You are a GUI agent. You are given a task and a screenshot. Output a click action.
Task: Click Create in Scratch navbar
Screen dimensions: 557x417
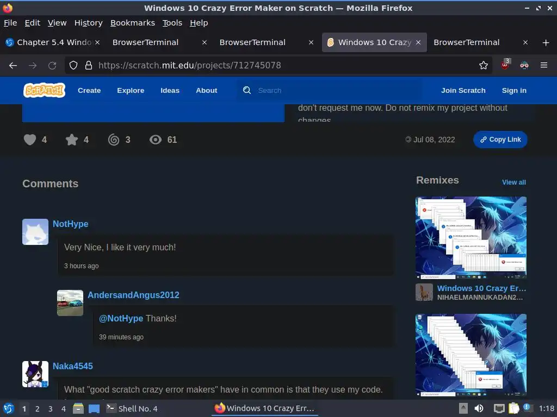tap(89, 91)
